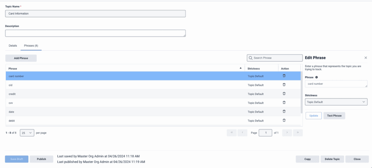Click the Phrase info tooltip icon
372x168 pixels.
[317, 77]
